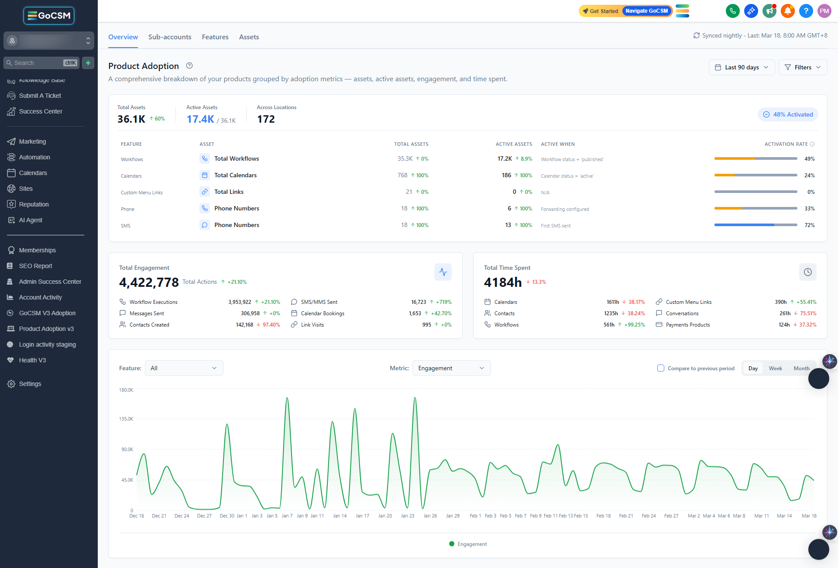This screenshot has height=568, width=838.
Task: Switch to the Sub-accounts tab
Action: point(170,37)
